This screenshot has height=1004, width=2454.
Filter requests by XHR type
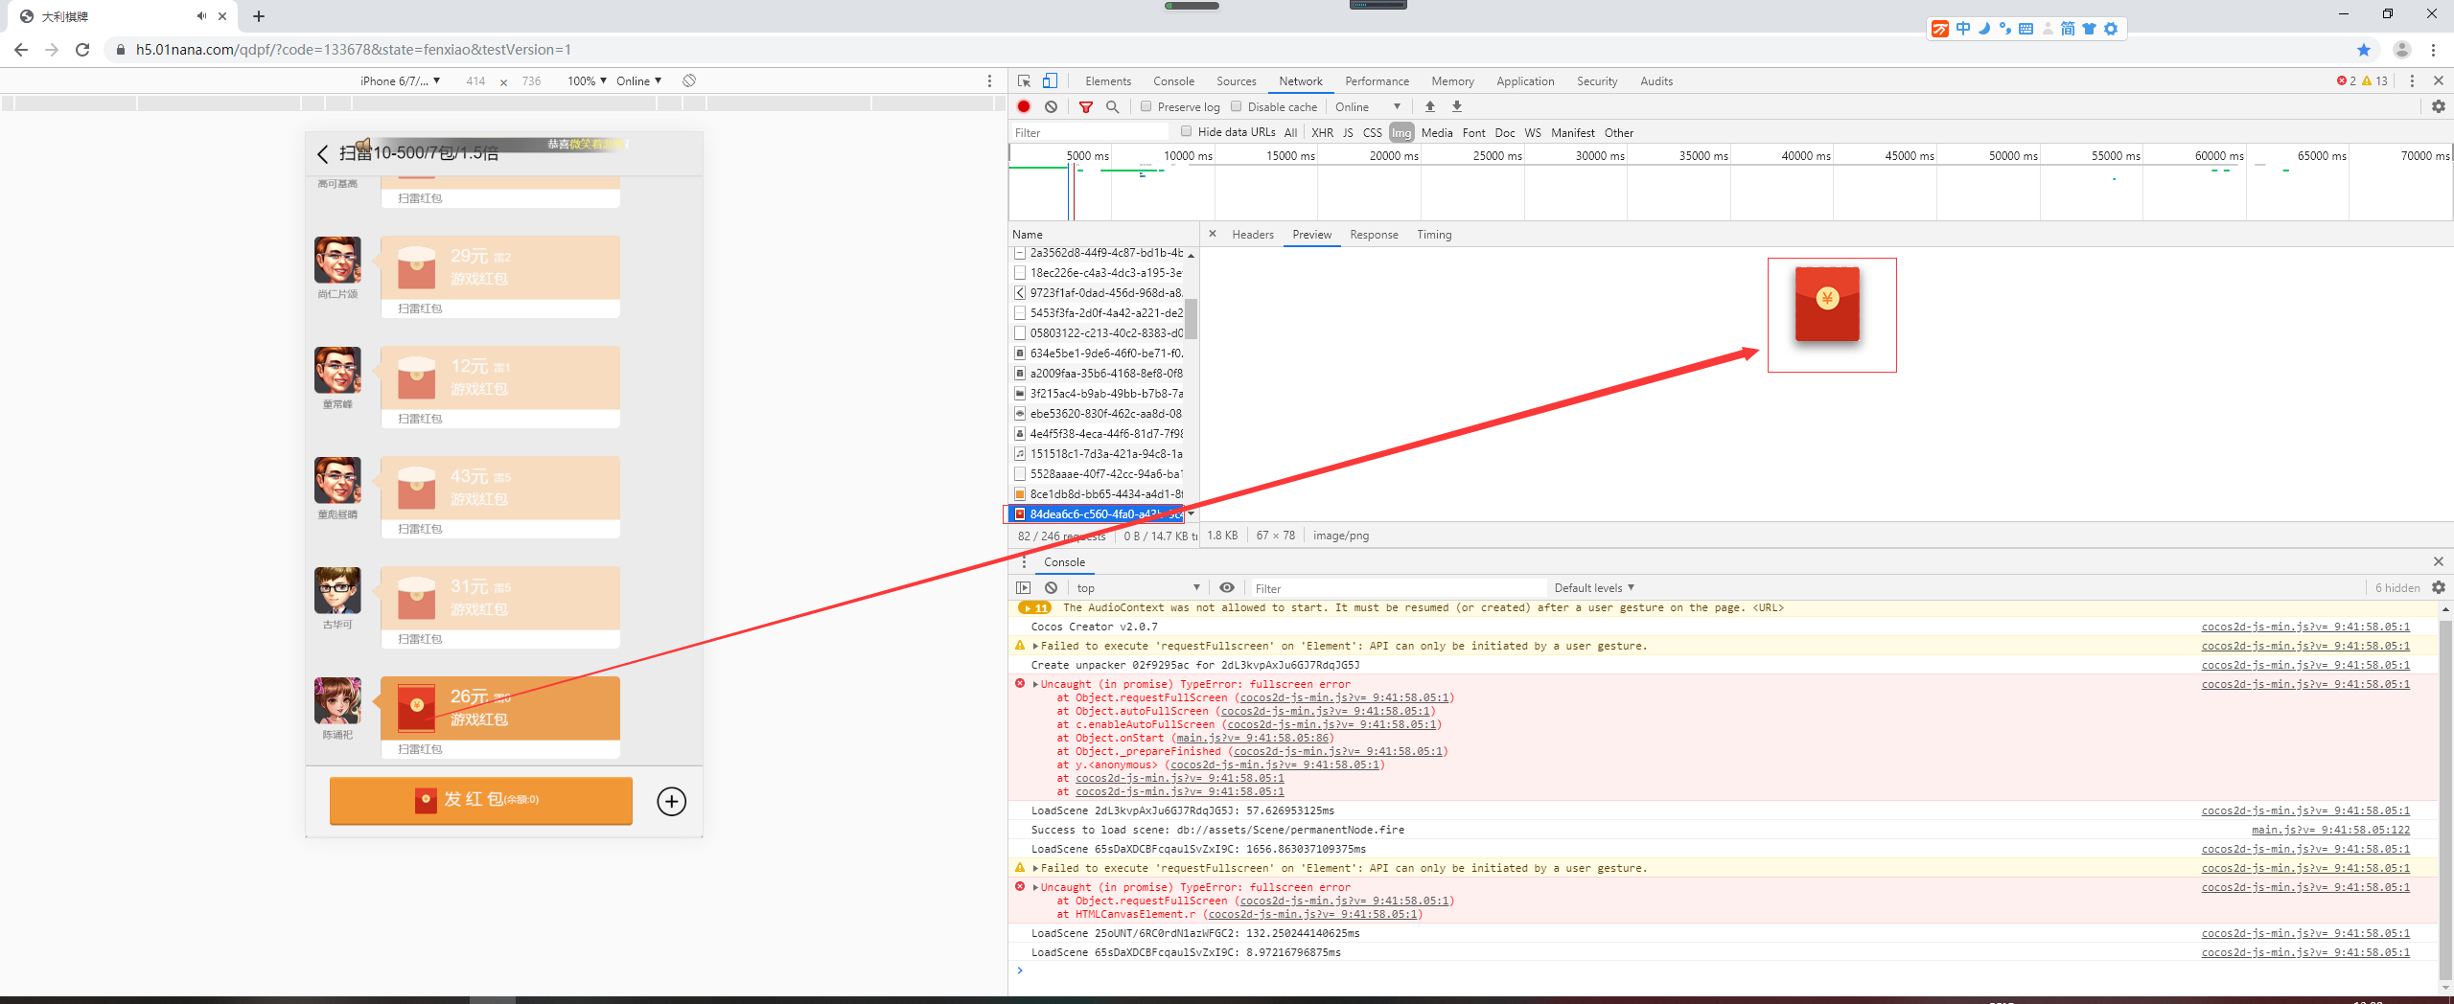click(x=1322, y=133)
